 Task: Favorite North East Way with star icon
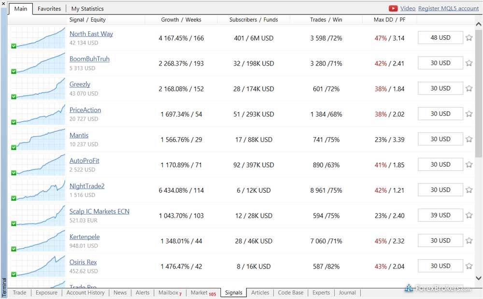[x=469, y=38]
